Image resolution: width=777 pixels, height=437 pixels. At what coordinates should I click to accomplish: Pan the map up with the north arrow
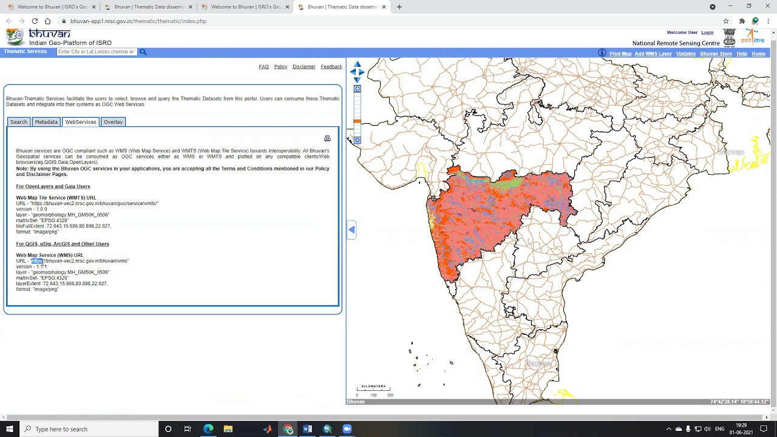click(357, 64)
